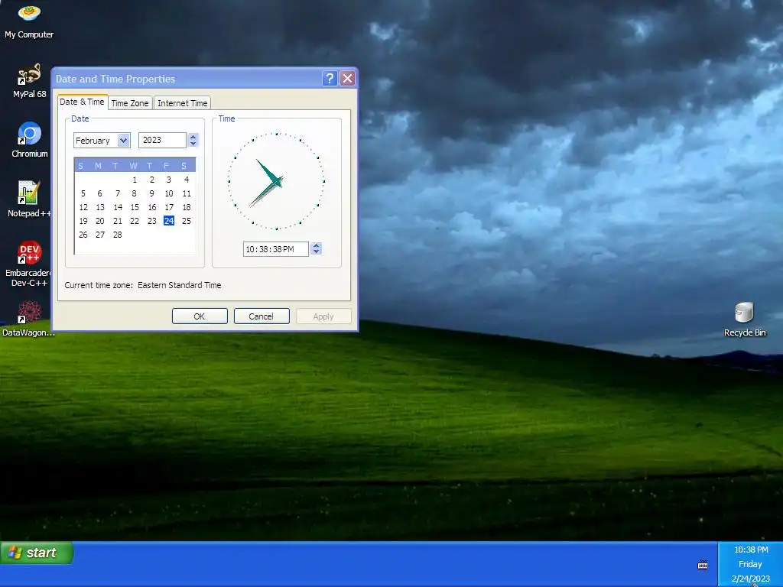
Task: Click the on-screen keyboard tray icon
Action: pyautogui.click(x=703, y=565)
